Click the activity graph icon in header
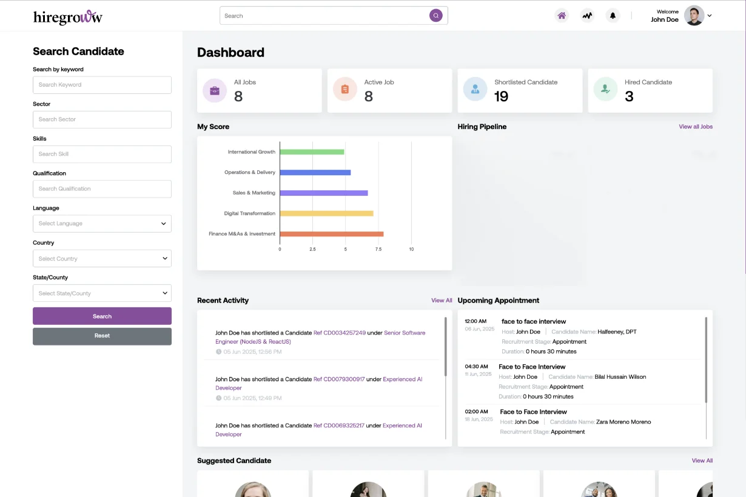The height and width of the screenshot is (497, 746). click(587, 16)
